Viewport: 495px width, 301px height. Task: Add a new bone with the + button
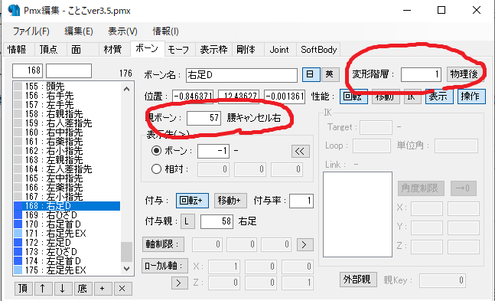click(x=103, y=288)
